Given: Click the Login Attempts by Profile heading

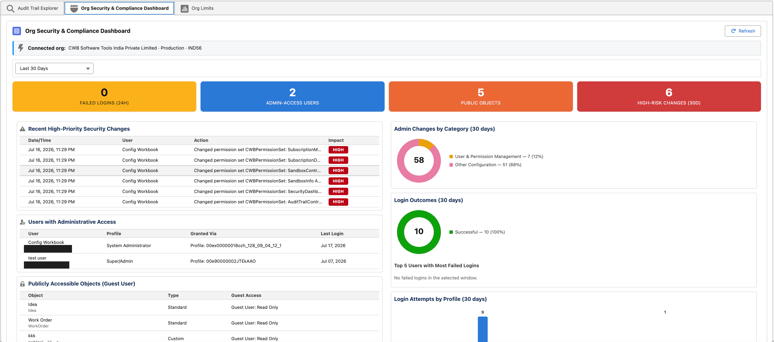Looking at the screenshot, I should click(x=440, y=299).
